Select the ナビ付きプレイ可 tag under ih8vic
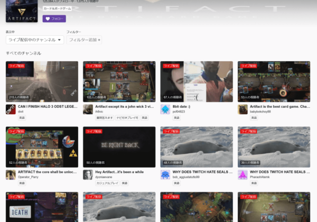This screenshot has height=222, width=317. (x=127, y=118)
